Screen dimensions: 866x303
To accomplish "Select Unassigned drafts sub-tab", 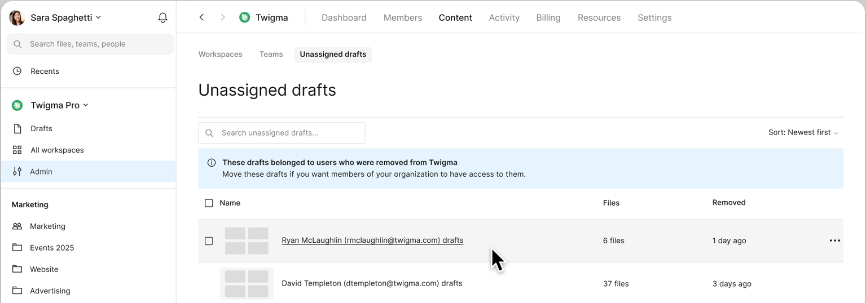I will pyautogui.click(x=333, y=54).
